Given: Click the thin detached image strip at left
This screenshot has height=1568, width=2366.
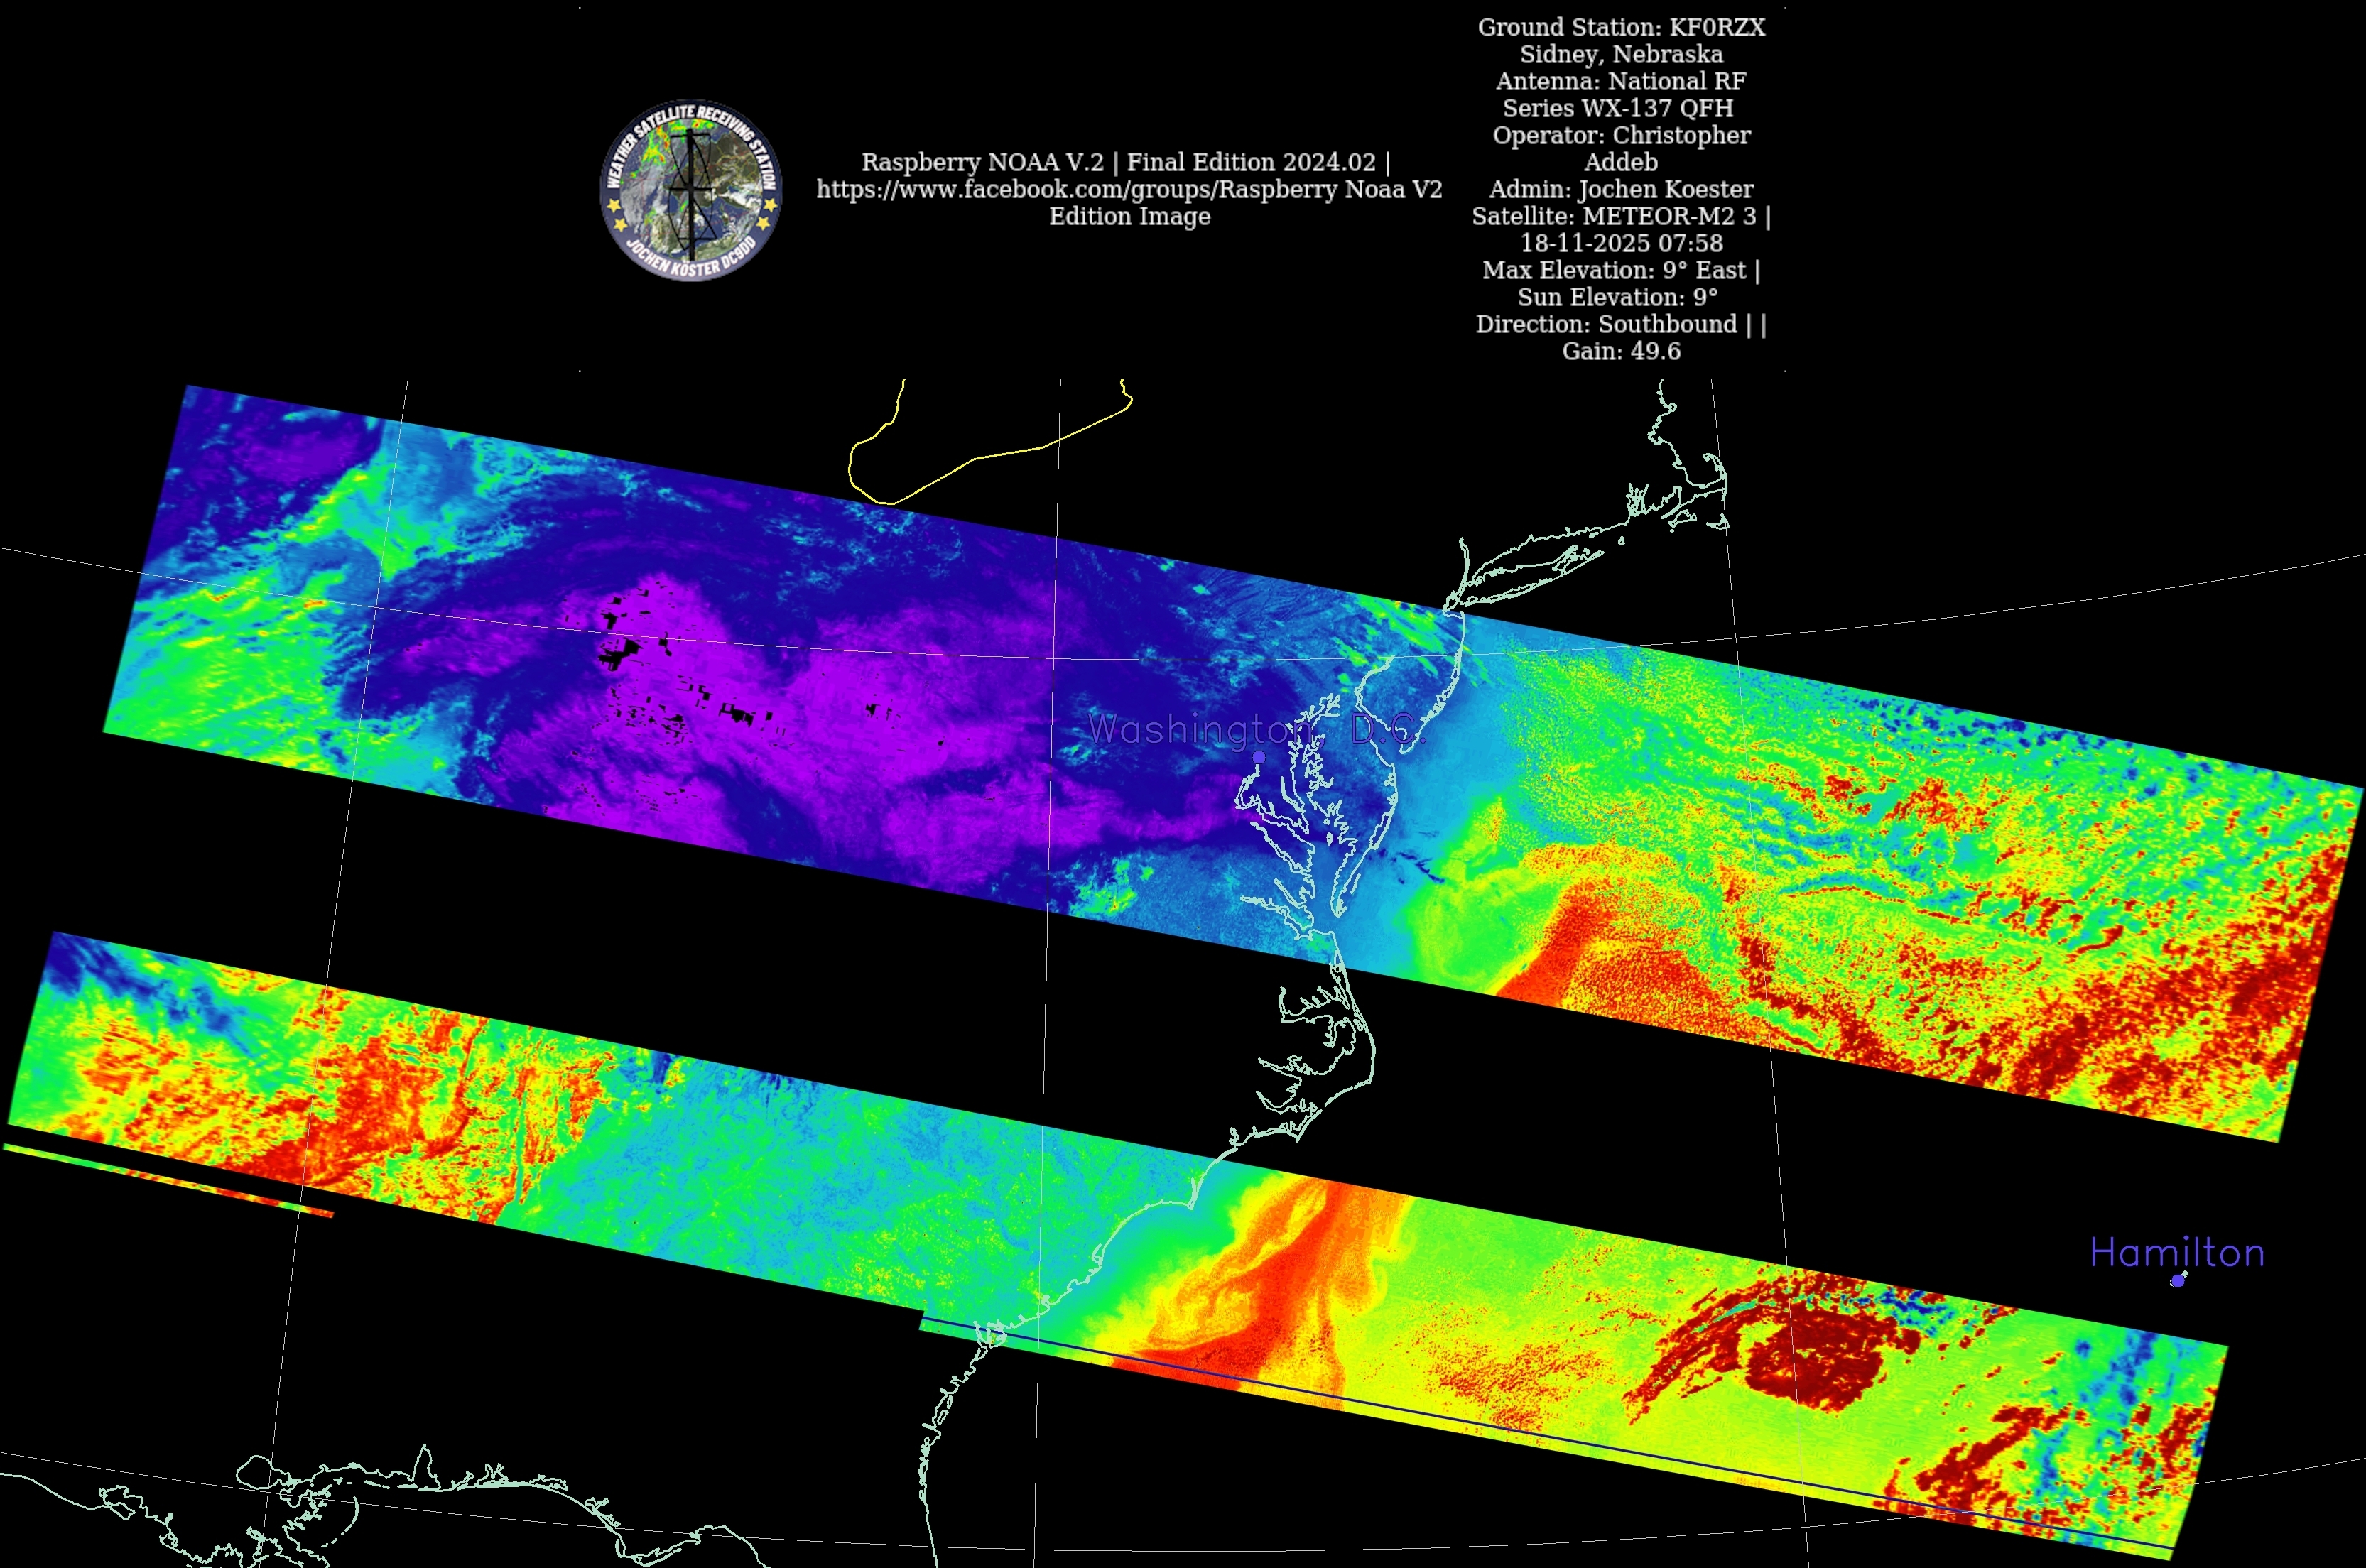Looking at the screenshot, I should (170, 1180).
